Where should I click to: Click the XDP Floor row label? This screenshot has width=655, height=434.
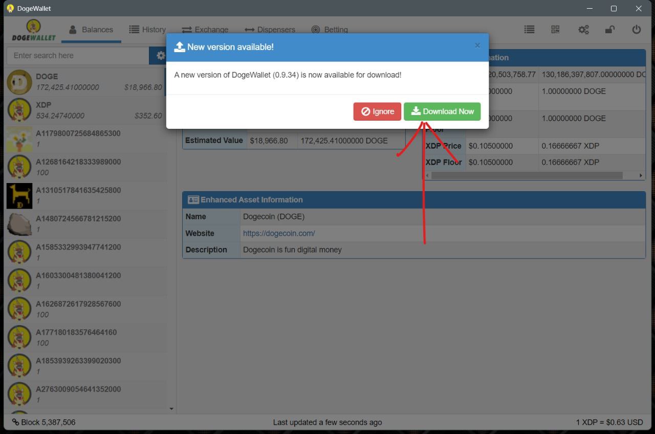point(444,162)
